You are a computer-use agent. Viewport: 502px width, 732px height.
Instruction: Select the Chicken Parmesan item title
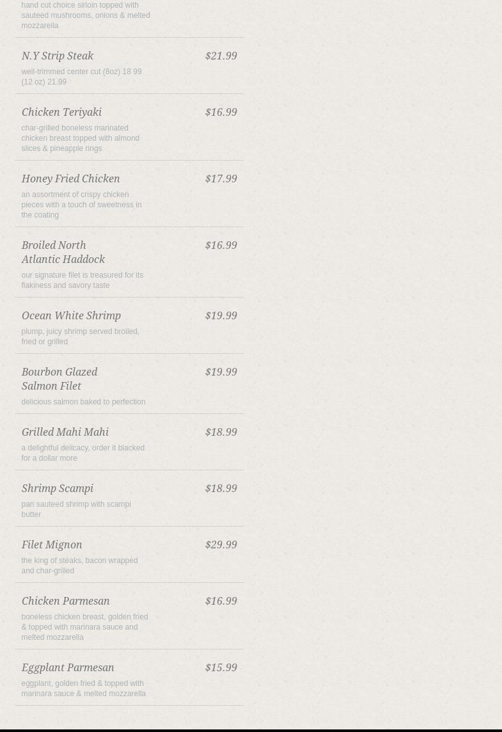pyautogui.click(x=65, y=601)
